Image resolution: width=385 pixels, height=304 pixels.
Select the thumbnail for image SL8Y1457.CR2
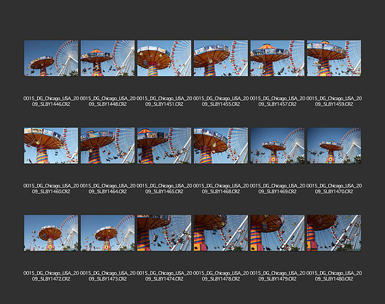(x=278, y=58)
